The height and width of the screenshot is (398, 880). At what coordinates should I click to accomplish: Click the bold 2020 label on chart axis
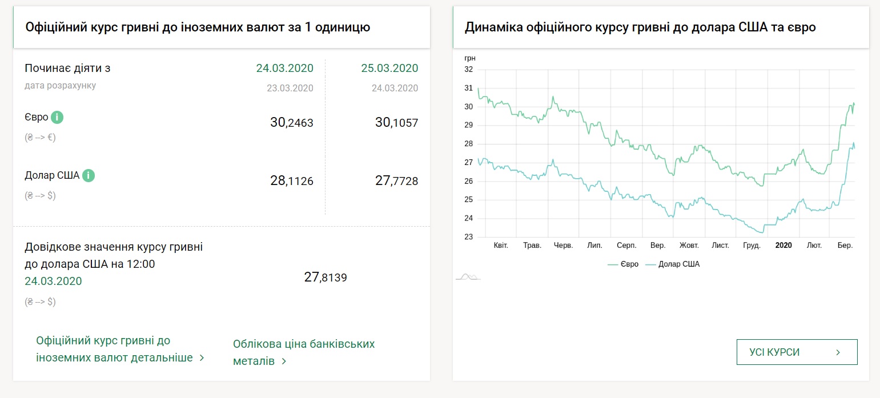783,246
